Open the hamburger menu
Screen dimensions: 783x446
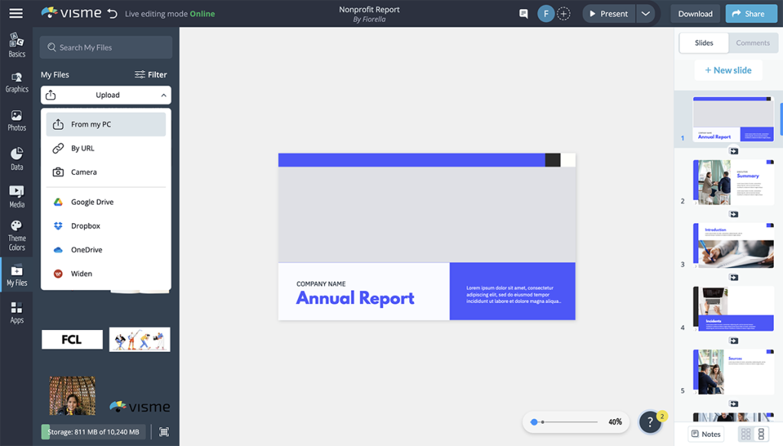(15, 13)
